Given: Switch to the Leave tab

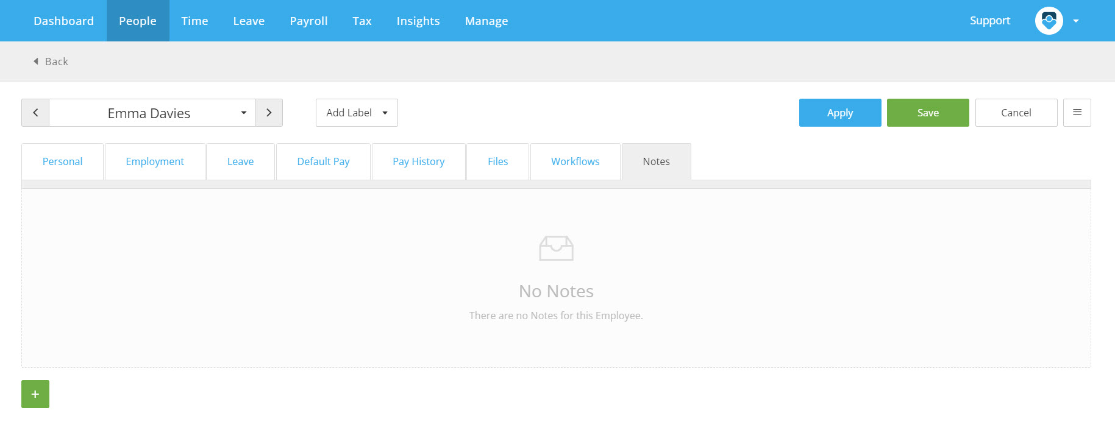Looking at the screenshot, I should [x=240, y=161].
